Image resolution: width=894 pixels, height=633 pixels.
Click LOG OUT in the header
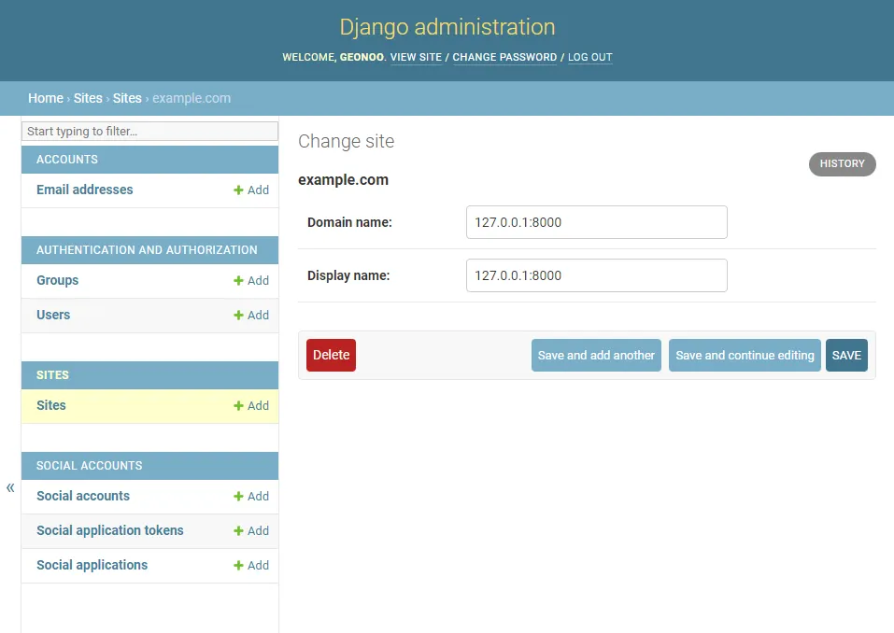click(590, 57)
